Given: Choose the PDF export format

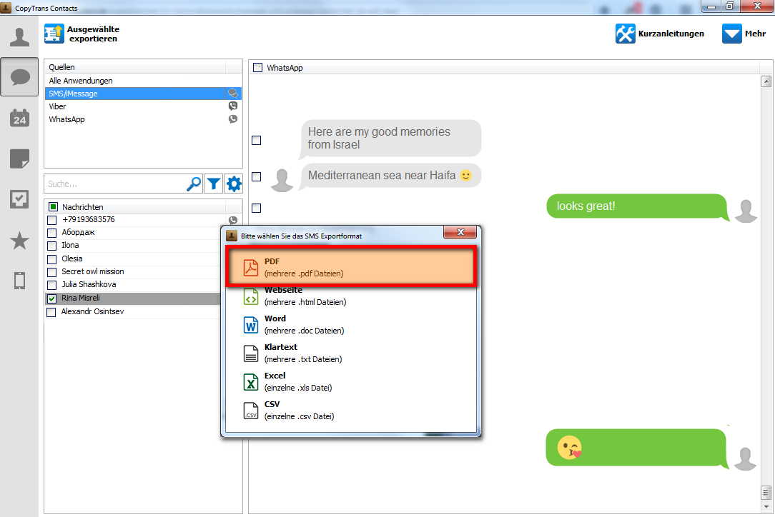Looking at the screenshot, I should pos(351,266).
